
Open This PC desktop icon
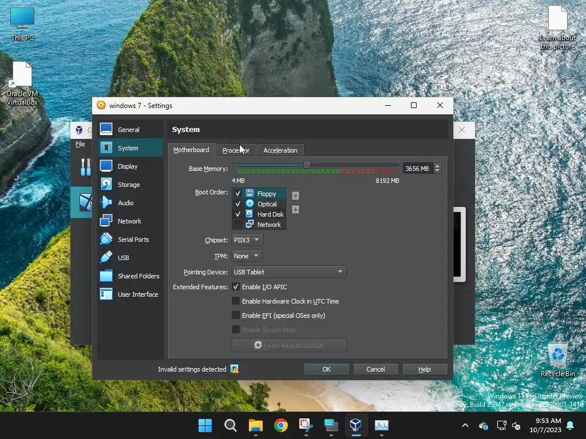pos(22,24)
